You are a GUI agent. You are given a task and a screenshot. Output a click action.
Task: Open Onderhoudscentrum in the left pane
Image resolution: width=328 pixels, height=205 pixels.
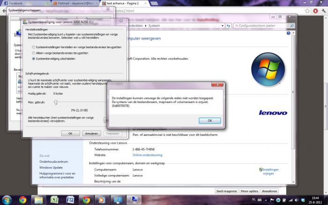[x=53, y=161]
